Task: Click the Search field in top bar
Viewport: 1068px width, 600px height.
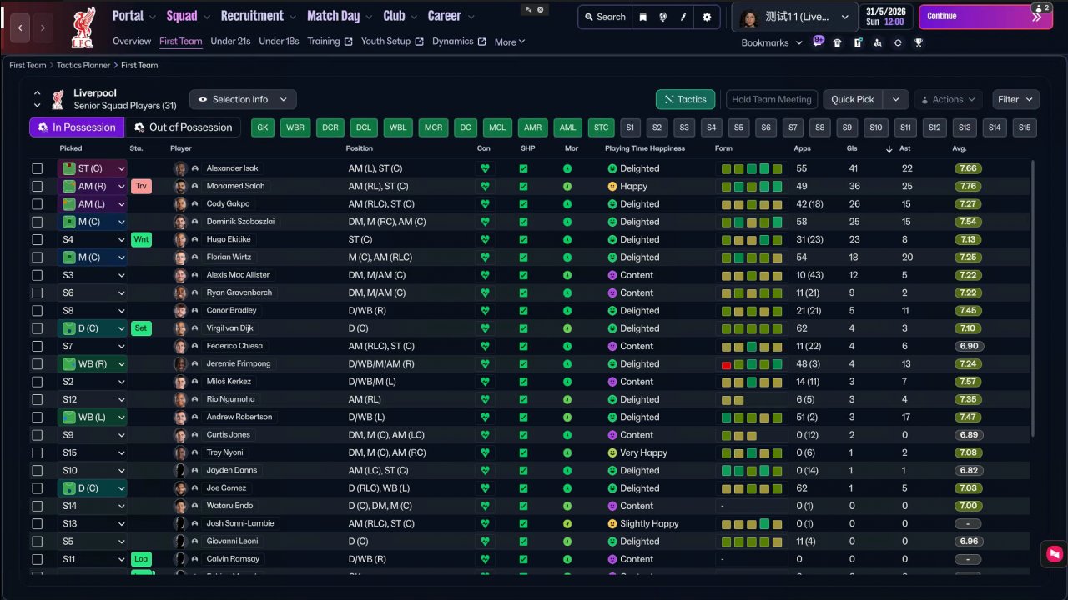Action: point(605,17)
